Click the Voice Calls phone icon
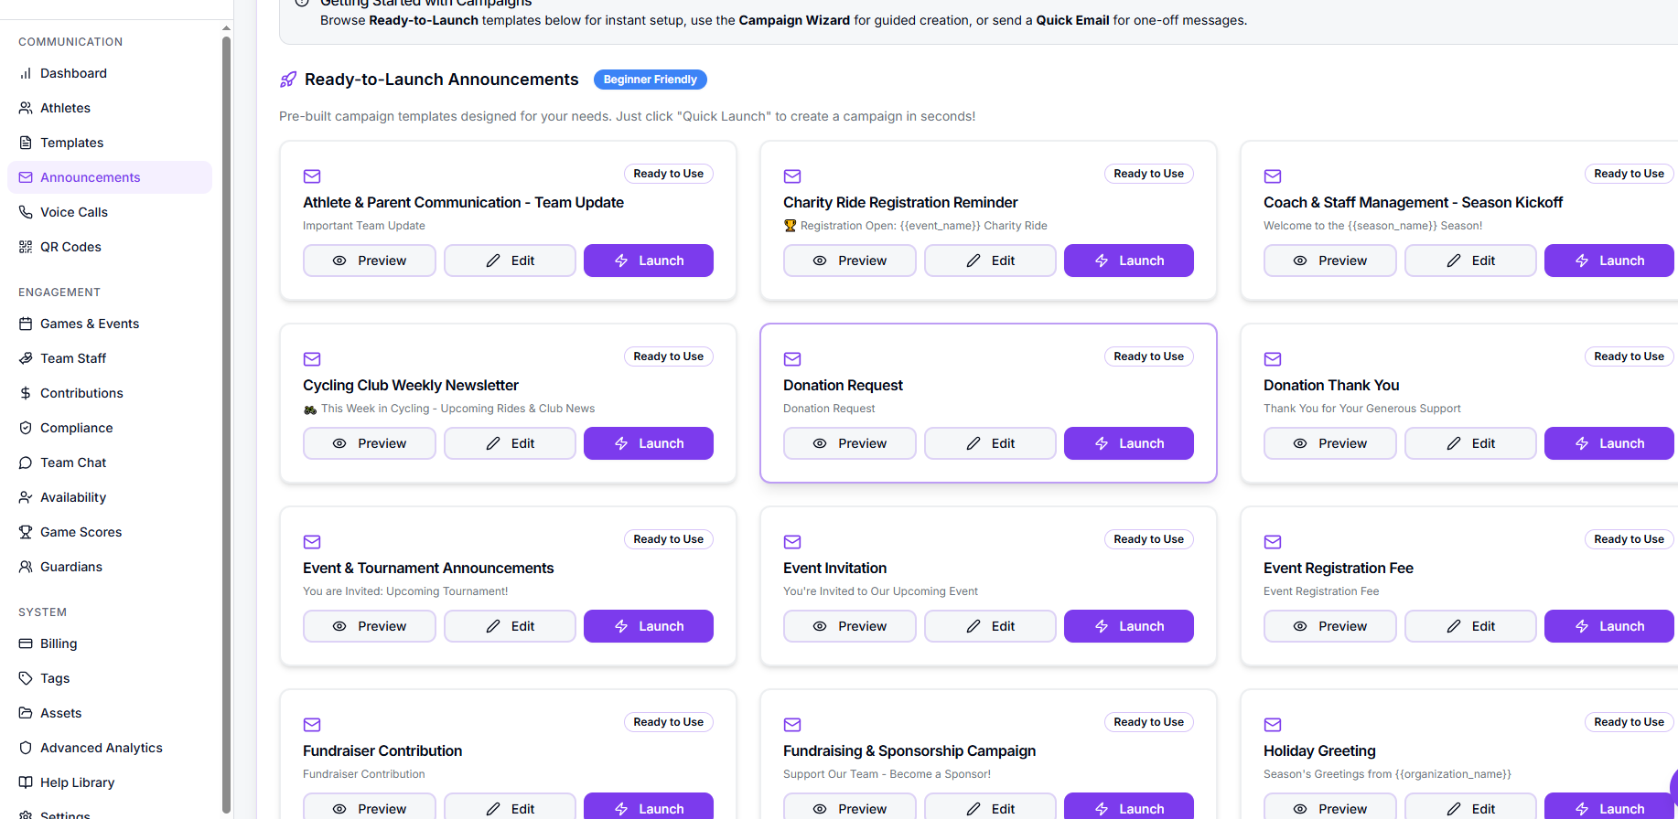This screenshot has width=1678, height=819. (x=26, y=212)
